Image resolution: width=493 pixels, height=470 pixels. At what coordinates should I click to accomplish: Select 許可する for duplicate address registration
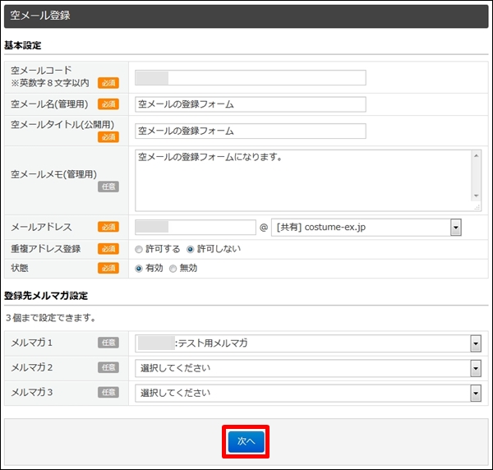(139, 250)
